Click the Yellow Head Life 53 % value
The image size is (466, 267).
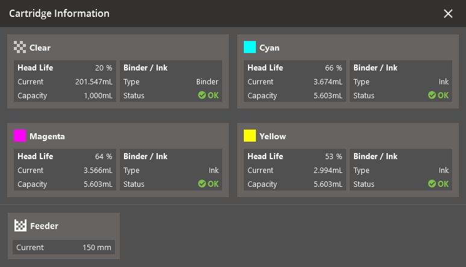(x=333, y=157)
